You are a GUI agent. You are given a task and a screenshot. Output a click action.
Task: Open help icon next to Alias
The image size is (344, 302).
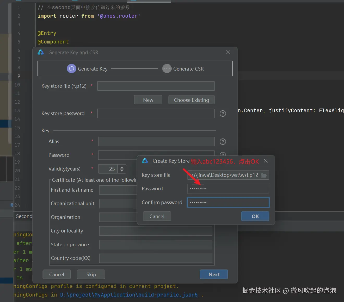(223, 142)
